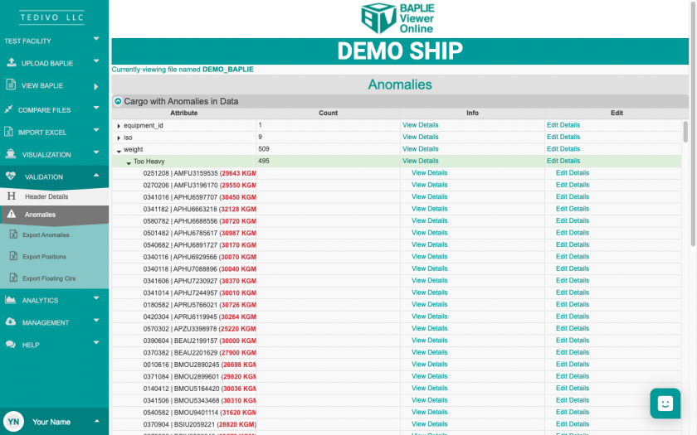Click the DEMO_BAPLIE file name

coord(228,70)
